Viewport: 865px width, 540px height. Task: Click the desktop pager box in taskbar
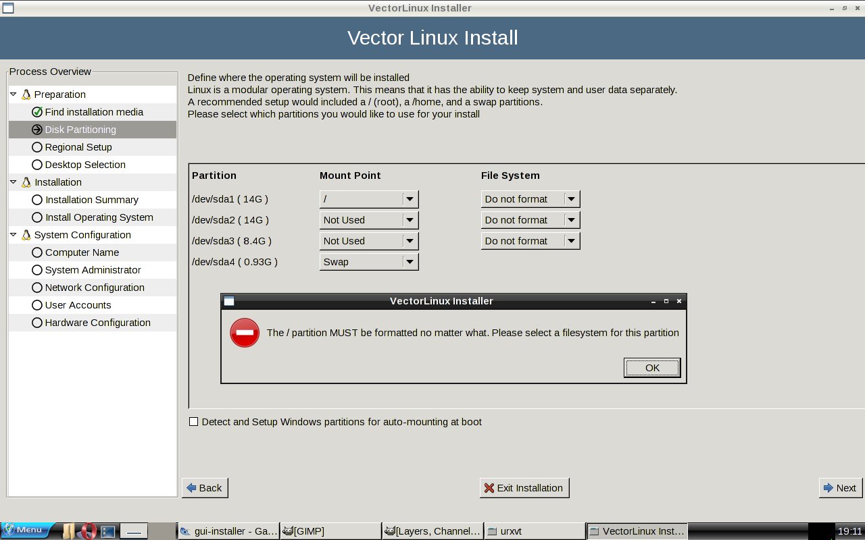(x=134, y=531)
